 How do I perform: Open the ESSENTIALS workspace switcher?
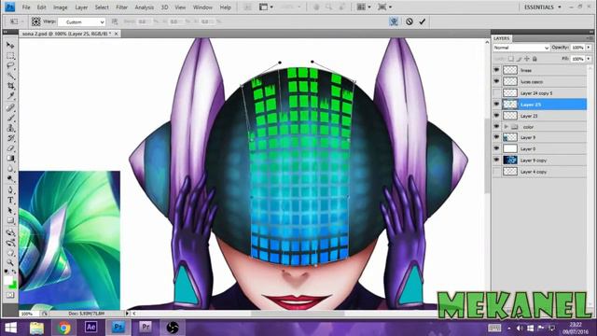point(542,7)
